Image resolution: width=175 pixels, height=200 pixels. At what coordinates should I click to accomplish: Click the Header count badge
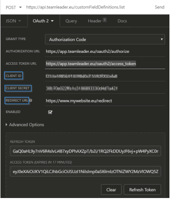(x=105, y=20)
